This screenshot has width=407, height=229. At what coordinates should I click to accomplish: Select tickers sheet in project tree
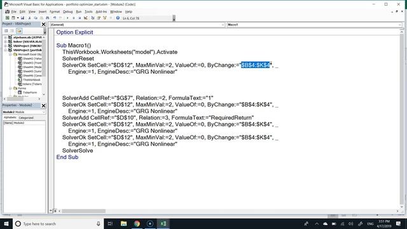point(30,84)
